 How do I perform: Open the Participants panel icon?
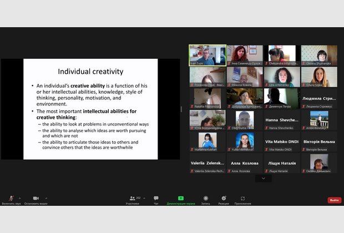(132, 199)
